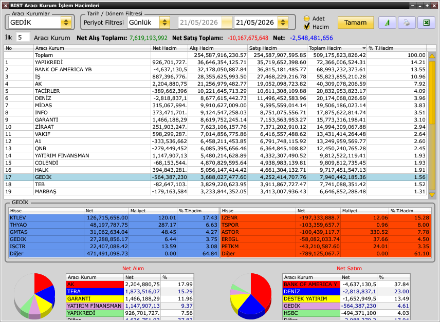Click the Toplam Hacim sort arrow indicator
Image resolution: width=440 pixels, height=322 pixels.
(364, 48)
